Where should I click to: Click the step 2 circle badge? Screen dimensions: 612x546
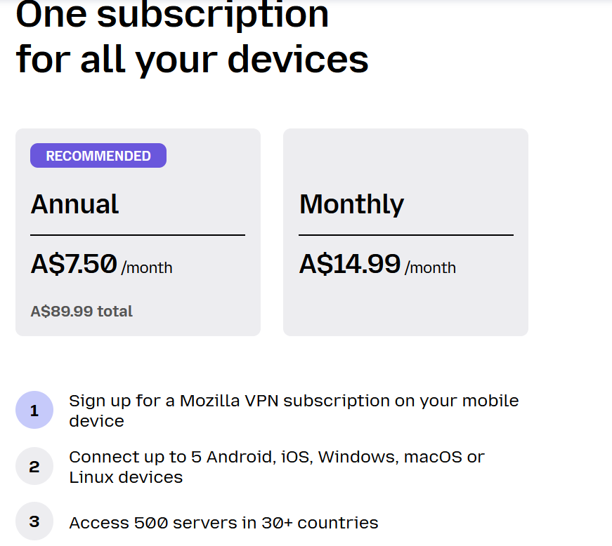tap(34, 466)
